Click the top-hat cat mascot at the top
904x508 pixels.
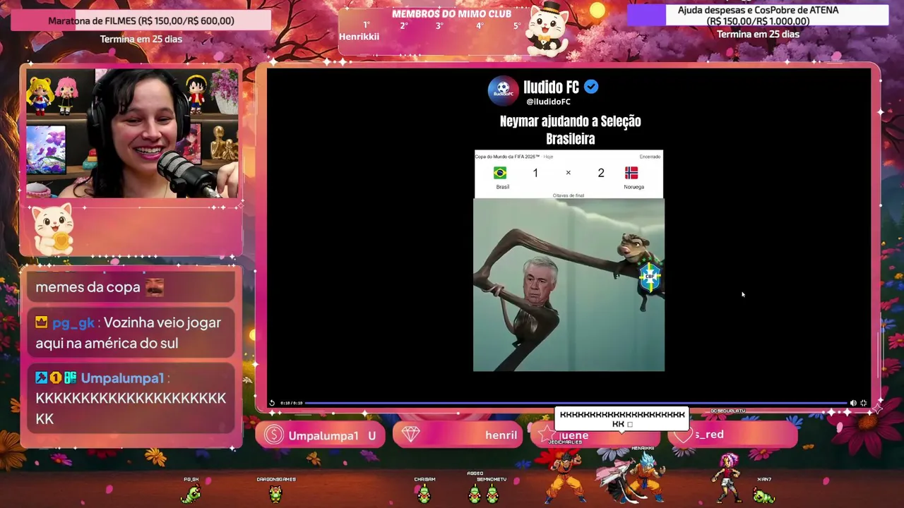point(548,30)
